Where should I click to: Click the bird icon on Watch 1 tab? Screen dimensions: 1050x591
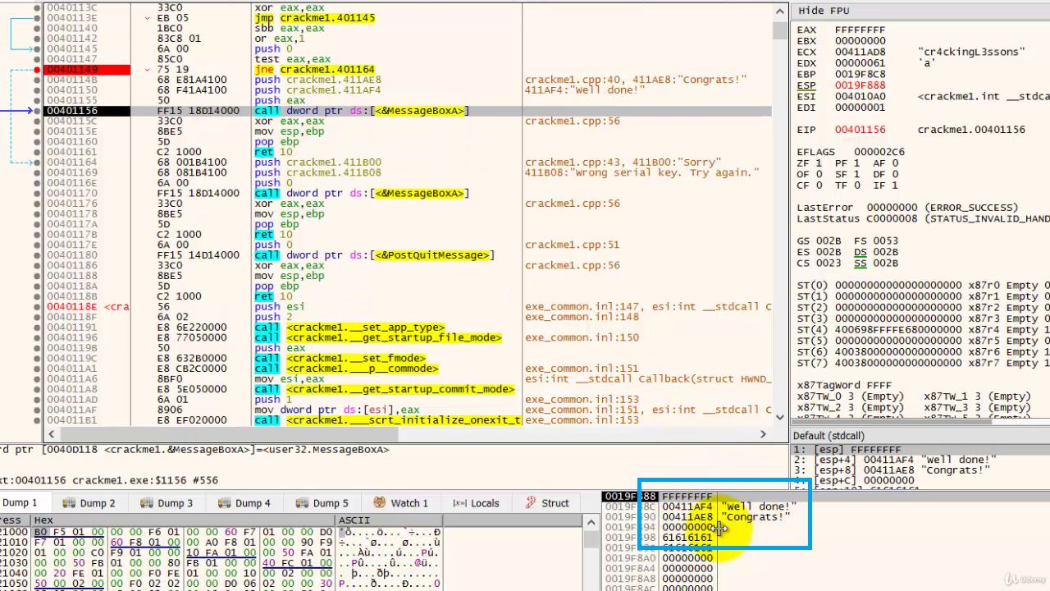click(381, 502)
